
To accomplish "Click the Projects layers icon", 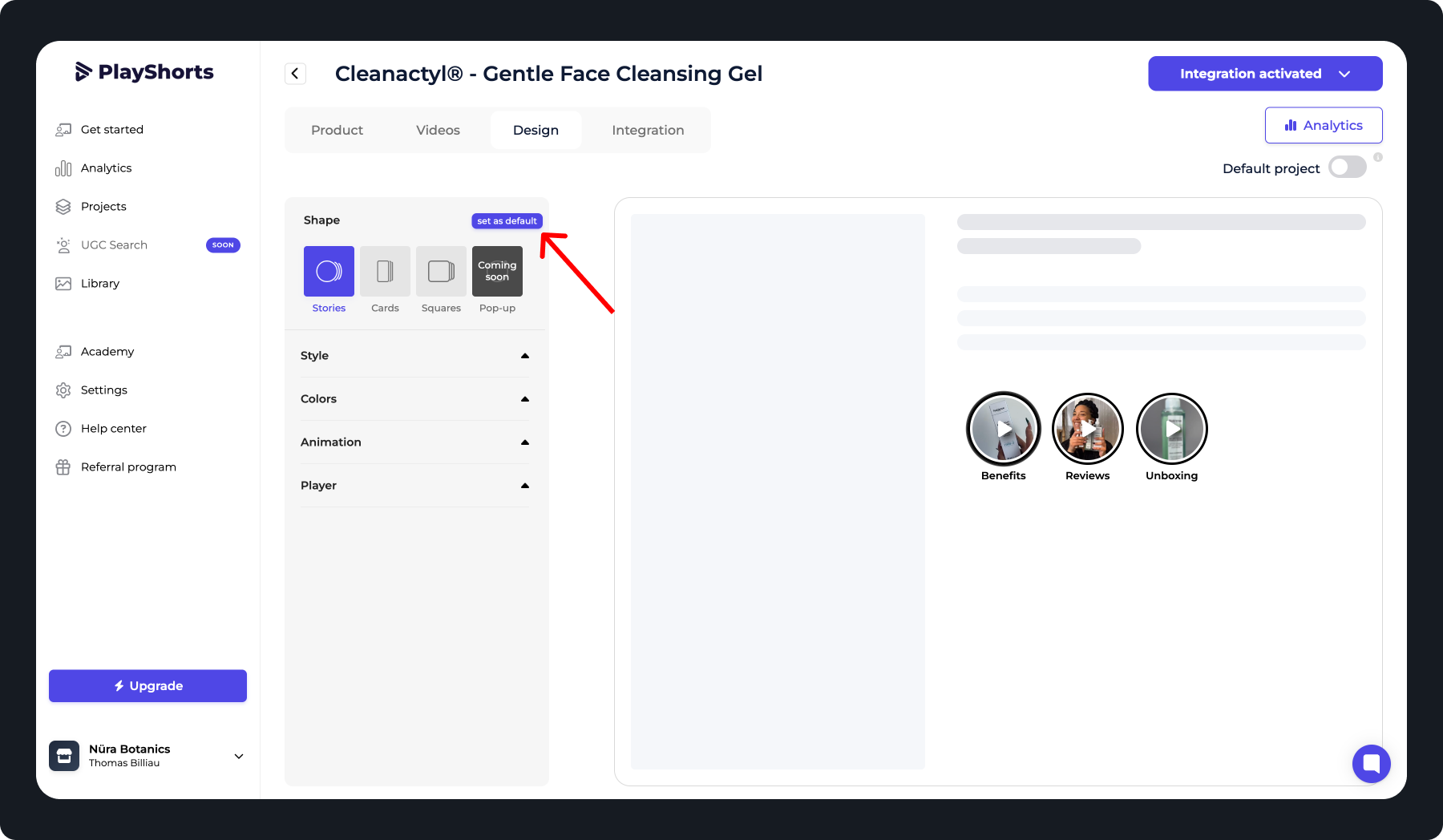I will (63, 207).
